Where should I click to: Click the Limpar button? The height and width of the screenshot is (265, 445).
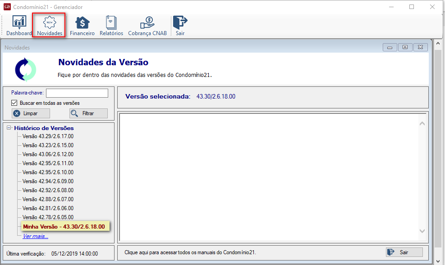click(x=31, y=113)
